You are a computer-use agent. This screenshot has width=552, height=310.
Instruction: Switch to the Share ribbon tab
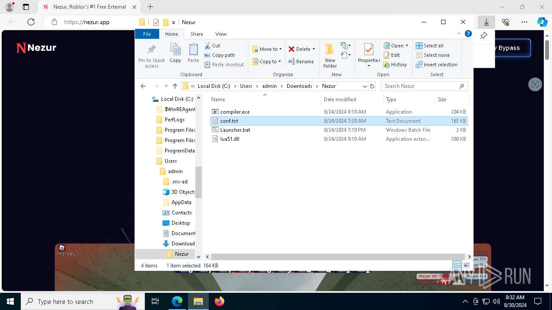point(197,34)
